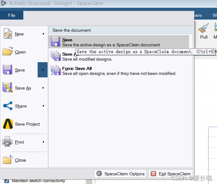The height and width of the screenshot is (184, 217).
Task: Click the Save Project Ansys logo icon
Action: [x=8, y=124]
